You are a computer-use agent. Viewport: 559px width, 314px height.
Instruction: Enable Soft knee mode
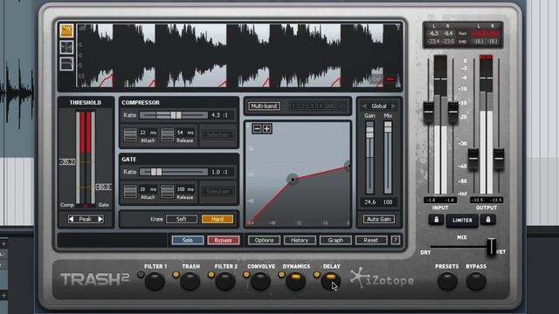[182, 219]
